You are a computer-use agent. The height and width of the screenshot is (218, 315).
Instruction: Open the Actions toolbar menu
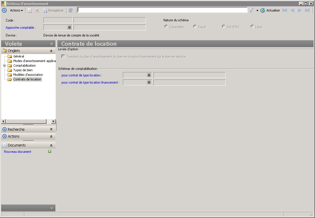click(16, 10)
